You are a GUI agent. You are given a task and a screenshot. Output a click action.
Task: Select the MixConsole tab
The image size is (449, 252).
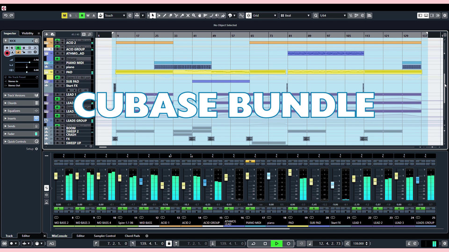(x=59, y=236)
